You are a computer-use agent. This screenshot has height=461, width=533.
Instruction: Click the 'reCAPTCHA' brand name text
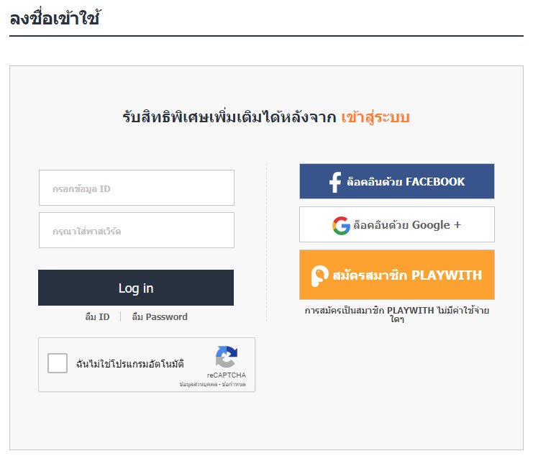pyautogui.click(x=227, y=375)
